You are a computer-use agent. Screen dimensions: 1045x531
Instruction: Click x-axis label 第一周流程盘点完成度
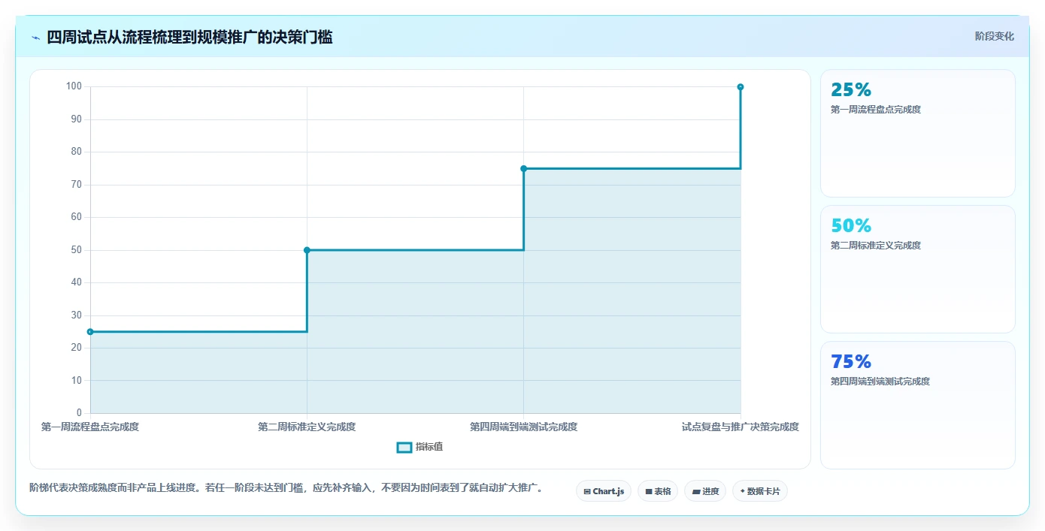[90, 427]
